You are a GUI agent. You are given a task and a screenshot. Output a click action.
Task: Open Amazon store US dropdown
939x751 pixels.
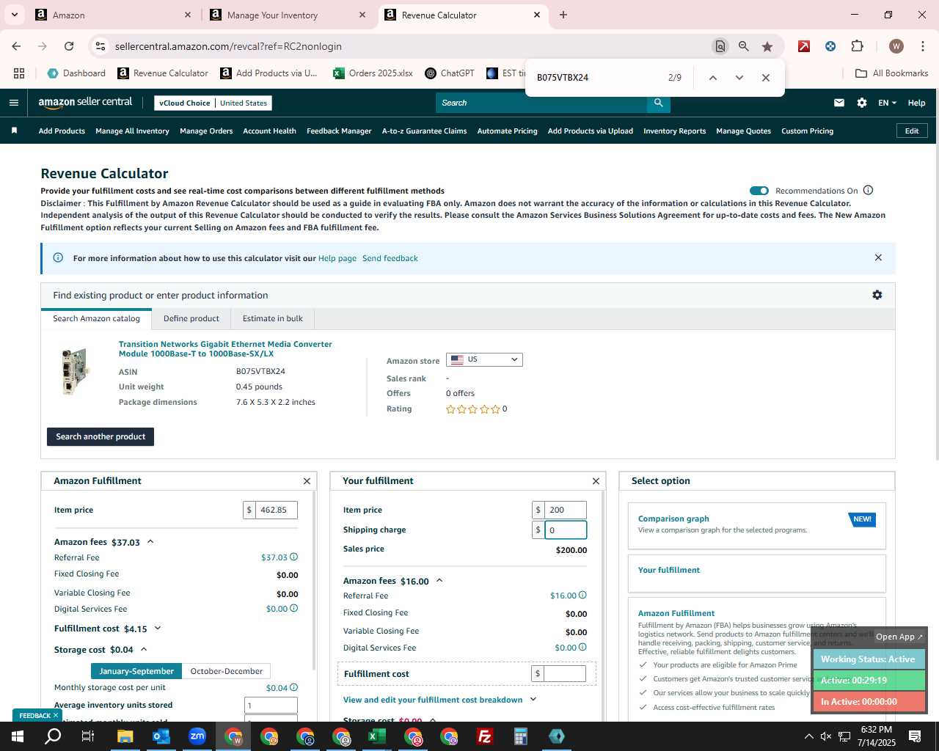(484, 359)
